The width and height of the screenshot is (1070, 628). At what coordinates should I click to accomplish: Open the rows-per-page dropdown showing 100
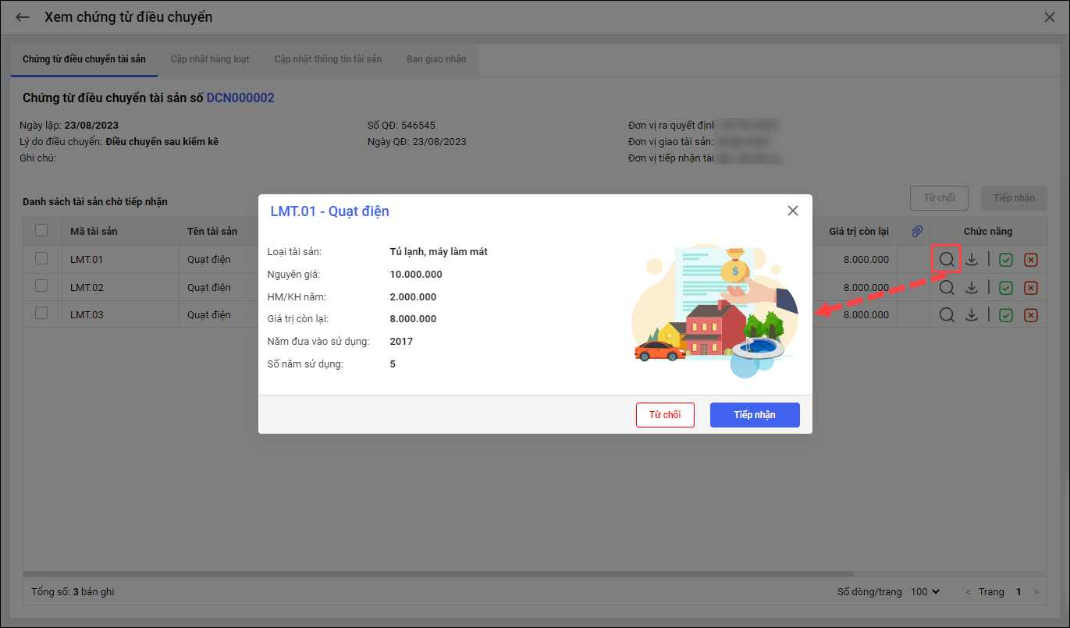coord(926,592)
